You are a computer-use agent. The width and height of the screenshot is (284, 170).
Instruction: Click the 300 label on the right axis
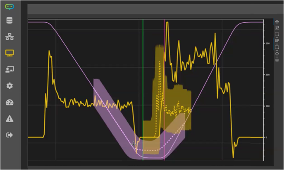[x=267, y=43]
